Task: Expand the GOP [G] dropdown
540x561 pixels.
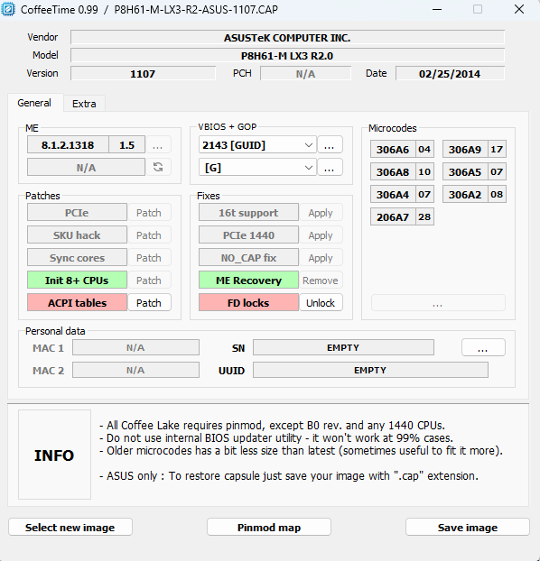Action: (257, 167)
